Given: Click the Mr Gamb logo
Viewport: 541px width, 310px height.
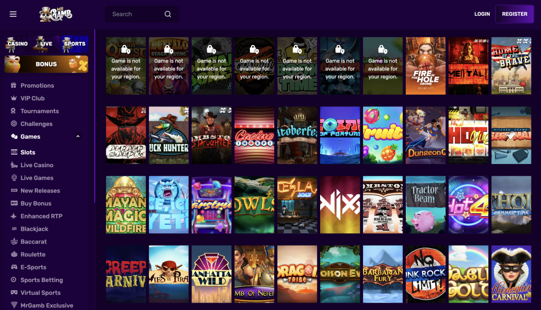Looking at the screenshot, I should 54,14.
